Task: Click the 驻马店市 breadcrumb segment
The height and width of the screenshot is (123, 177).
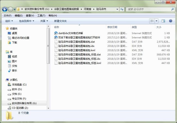Action: (101, 9)
